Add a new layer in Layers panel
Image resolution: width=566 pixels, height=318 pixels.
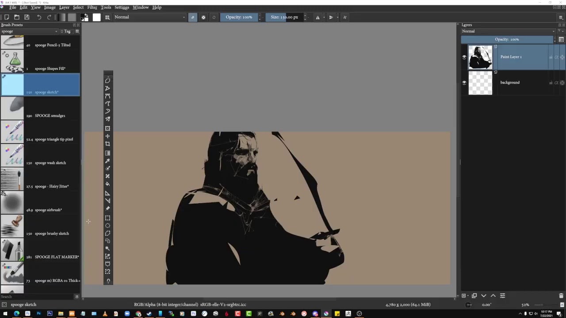tap(464, 295)
